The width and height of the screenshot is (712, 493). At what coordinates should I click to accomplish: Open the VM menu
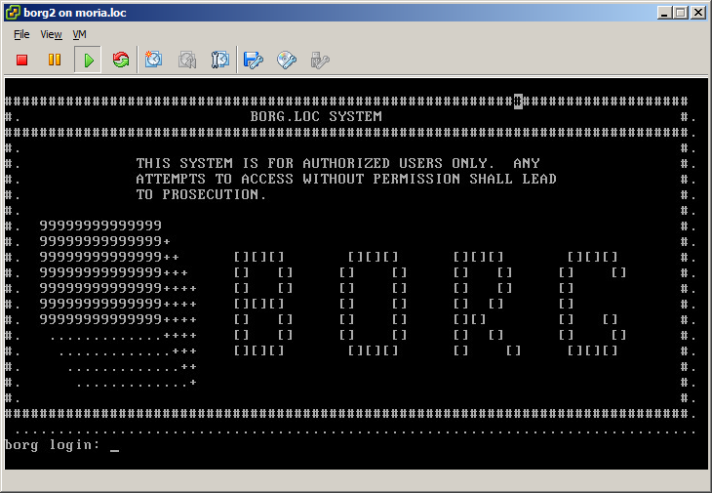click(x=80, y=34)
